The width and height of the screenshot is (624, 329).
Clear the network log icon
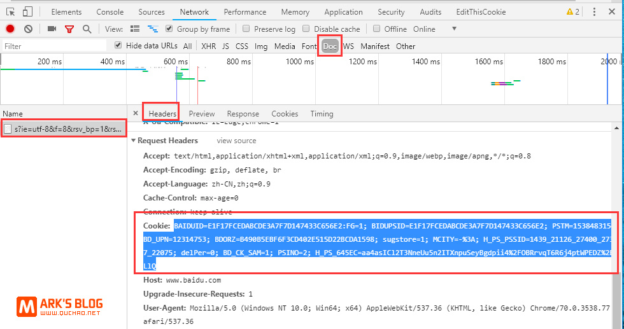tap(28, 29)
